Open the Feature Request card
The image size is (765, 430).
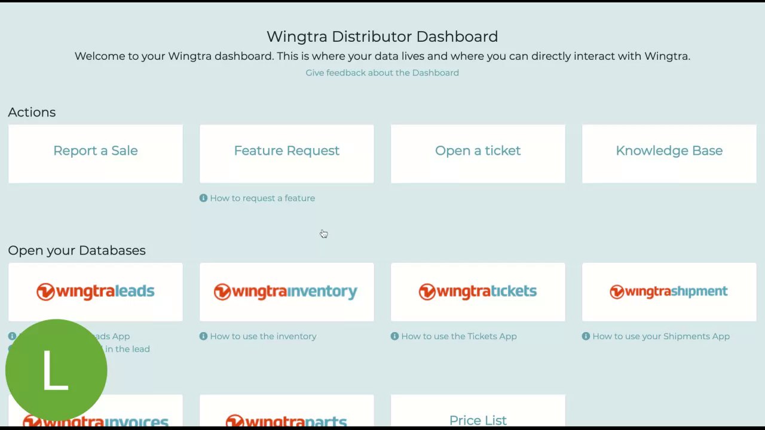click(x=287, y=153)
